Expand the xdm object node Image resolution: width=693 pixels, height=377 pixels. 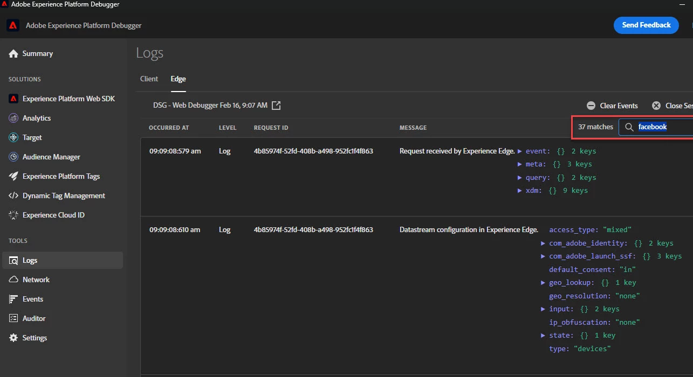520,191
